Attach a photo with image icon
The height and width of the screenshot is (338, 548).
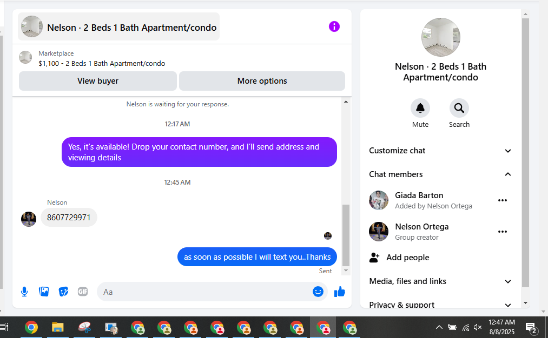44,292
